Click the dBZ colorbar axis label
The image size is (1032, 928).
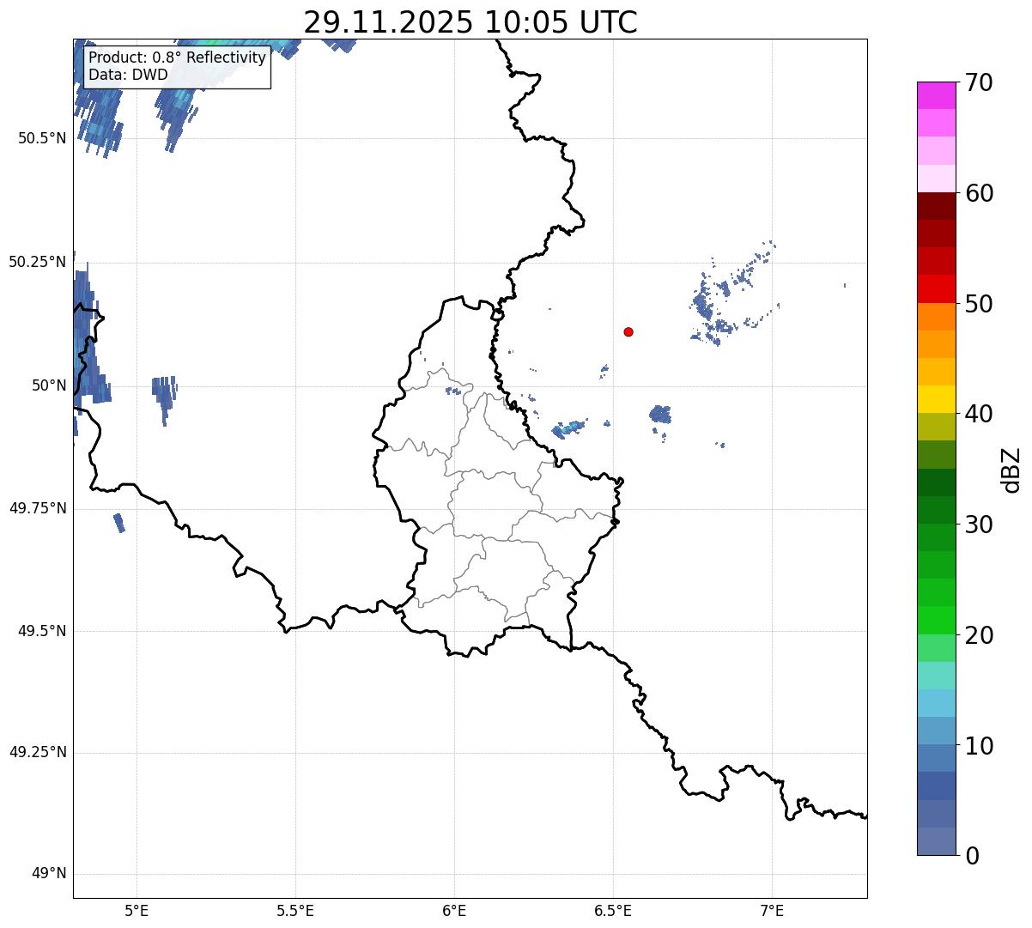pos(1011,470)
